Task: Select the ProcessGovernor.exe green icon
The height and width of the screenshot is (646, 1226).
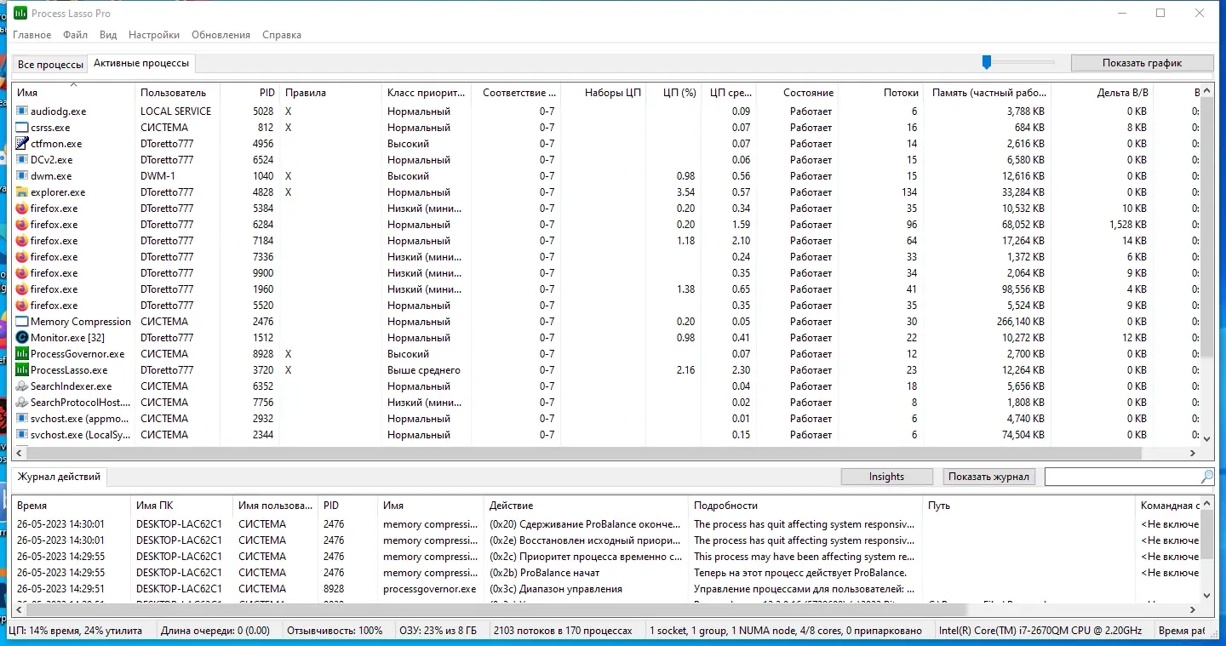Action: pos(22,354)
